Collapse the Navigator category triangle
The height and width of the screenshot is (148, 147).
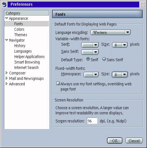click(7, 40)
